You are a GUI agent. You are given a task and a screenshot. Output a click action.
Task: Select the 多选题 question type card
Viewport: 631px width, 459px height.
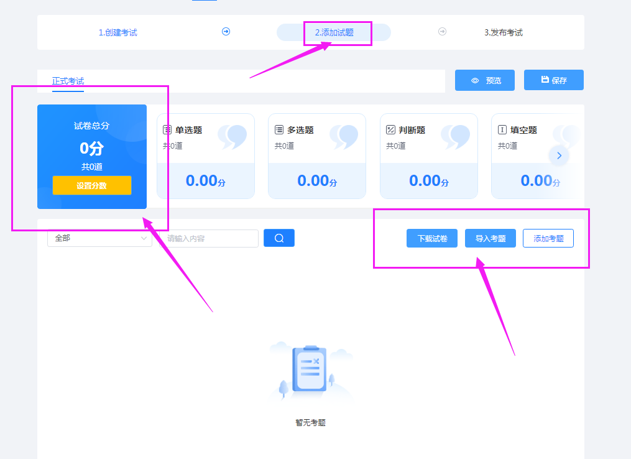(x=317, y=156)
